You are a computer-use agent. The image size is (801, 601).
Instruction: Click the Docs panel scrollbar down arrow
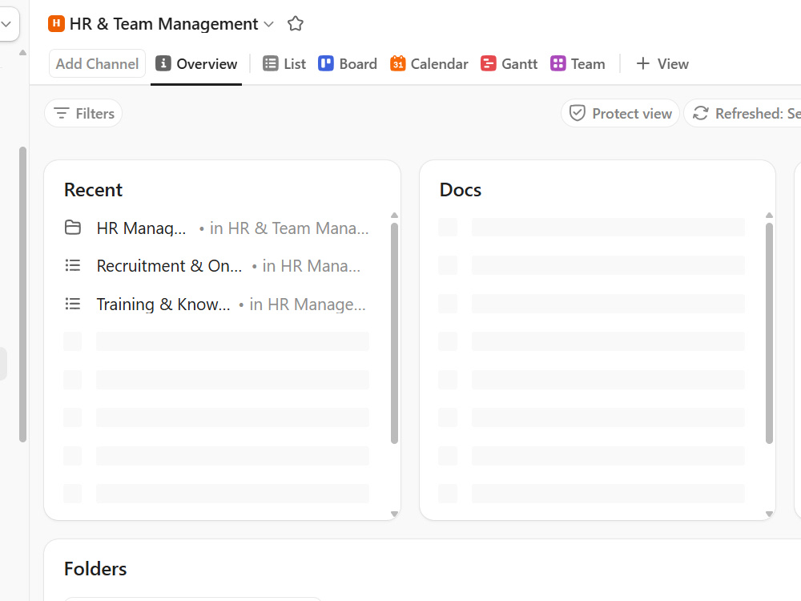[769, 514]
